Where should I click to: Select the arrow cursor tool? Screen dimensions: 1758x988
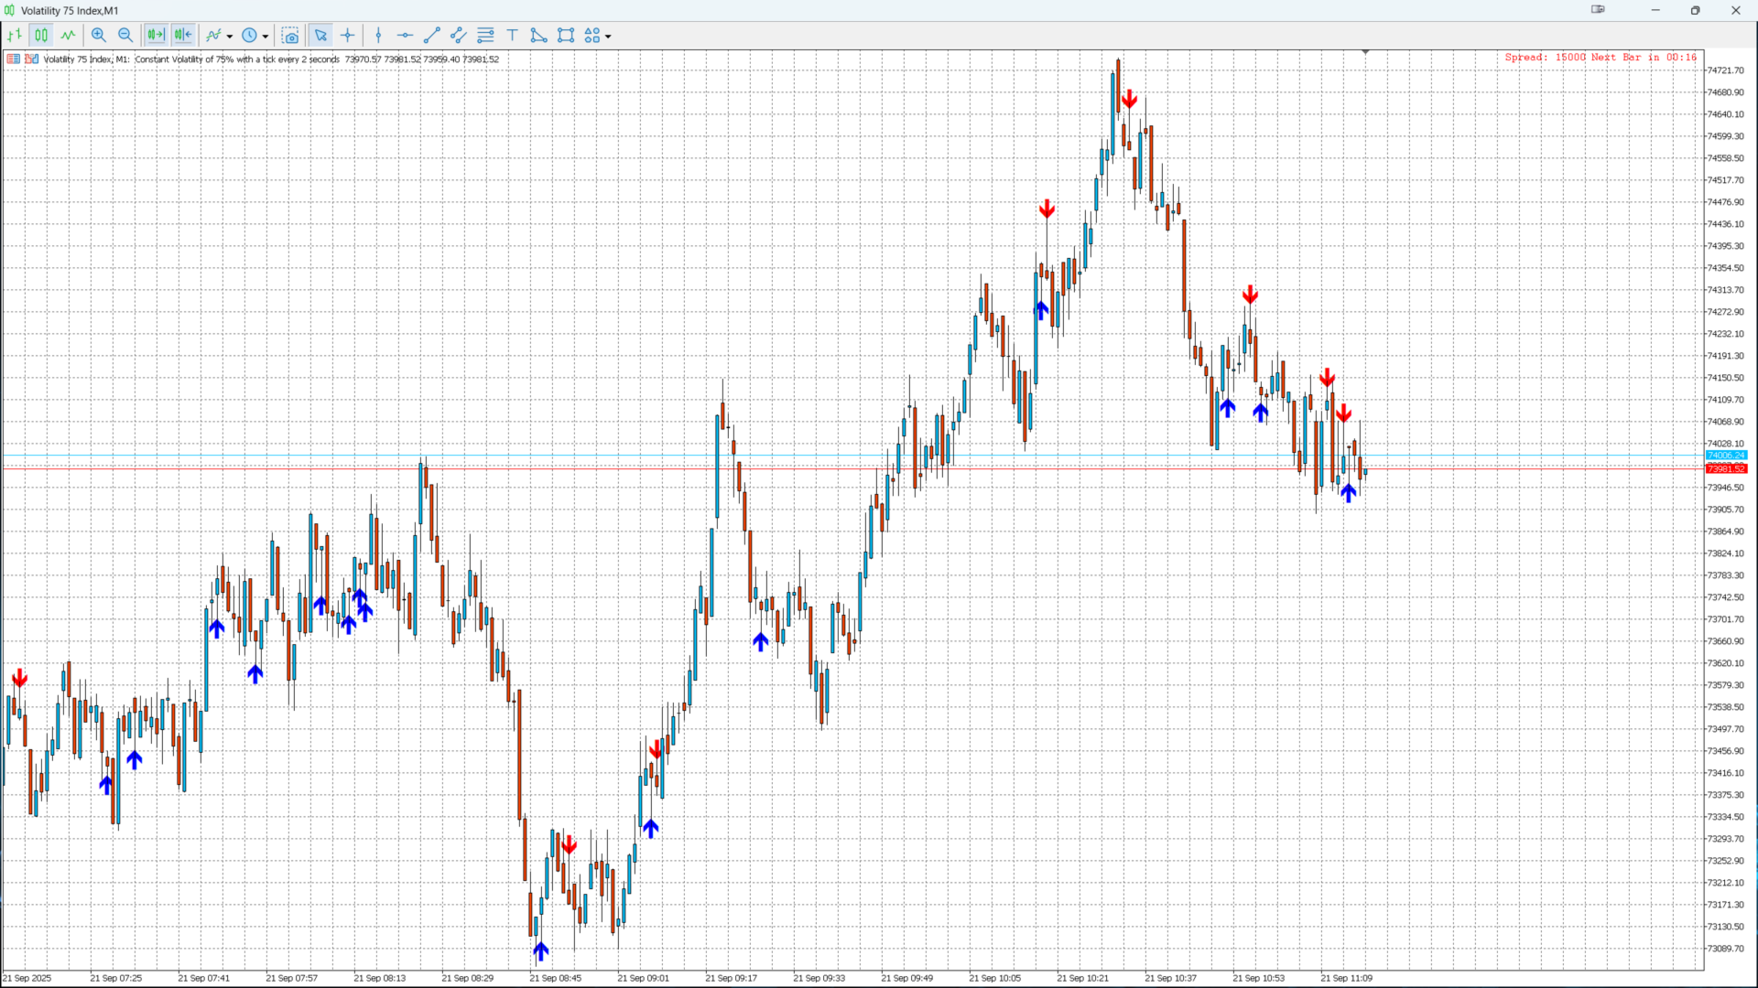coord(320,36)
